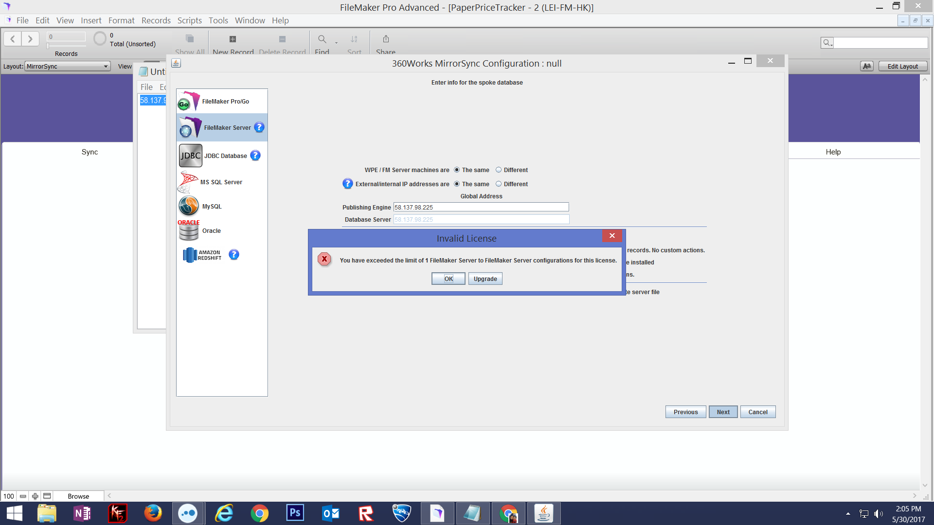Image resolution: width=934 pixels, height=525 pixels.
Task: Choose the JDBC Database option icon
Action: point(190,156)
